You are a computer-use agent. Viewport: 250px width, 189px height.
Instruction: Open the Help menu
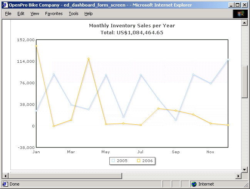pos(88,13)
